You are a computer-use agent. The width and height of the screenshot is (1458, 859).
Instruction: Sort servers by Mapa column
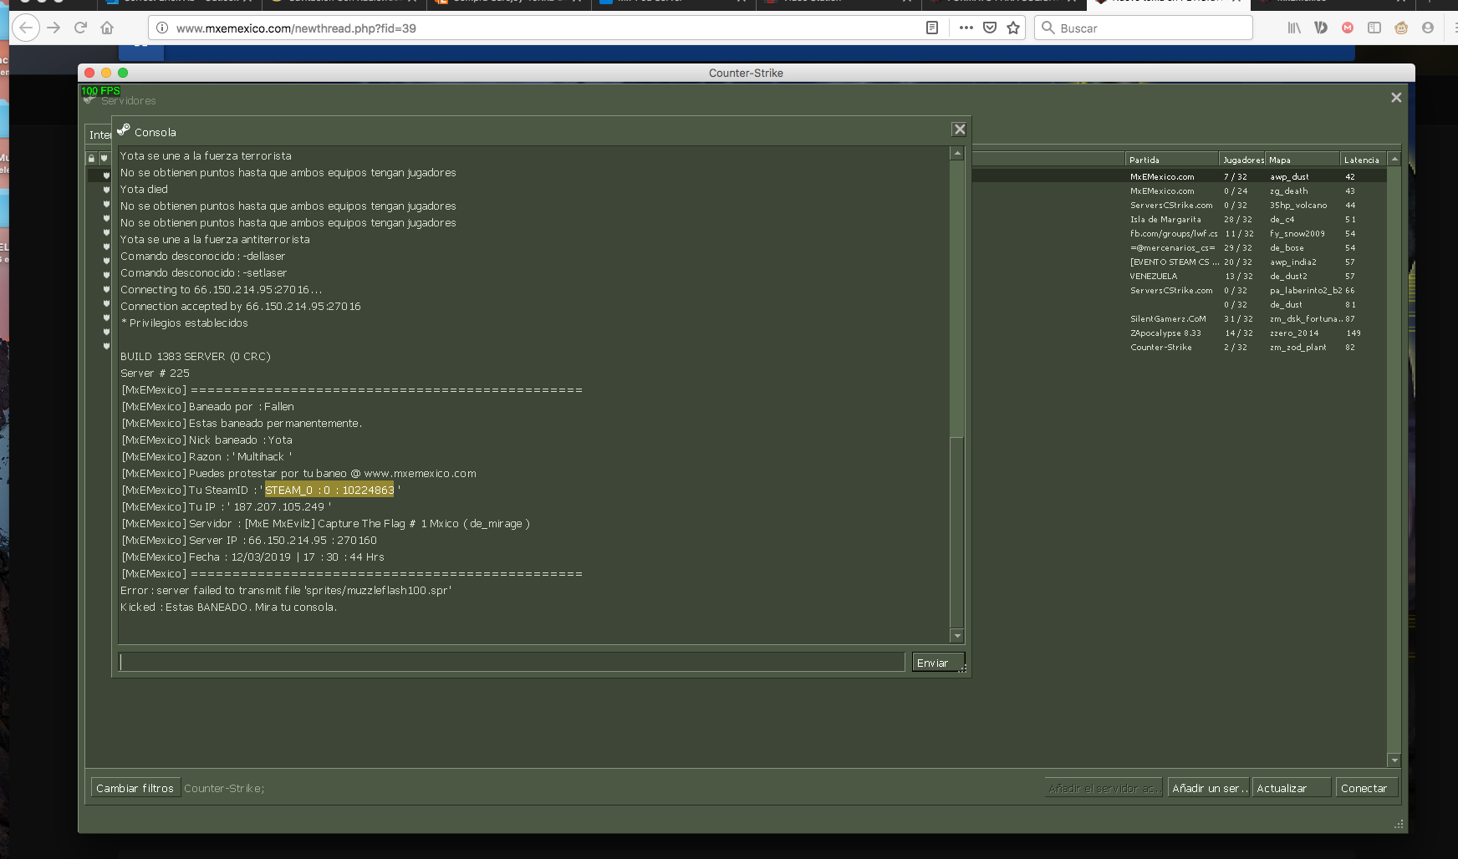point(1303,160)
